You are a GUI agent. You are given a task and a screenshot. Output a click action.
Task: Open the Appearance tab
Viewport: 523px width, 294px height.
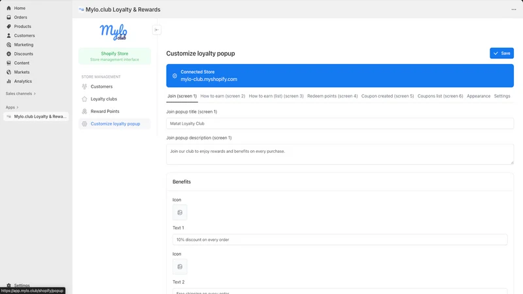(x=479, y=96)
